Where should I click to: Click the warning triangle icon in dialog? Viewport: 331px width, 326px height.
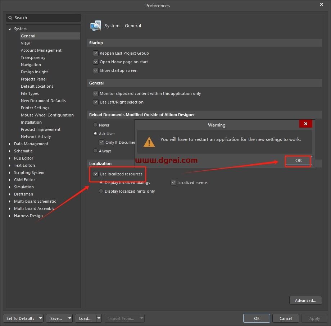(149, 142)
